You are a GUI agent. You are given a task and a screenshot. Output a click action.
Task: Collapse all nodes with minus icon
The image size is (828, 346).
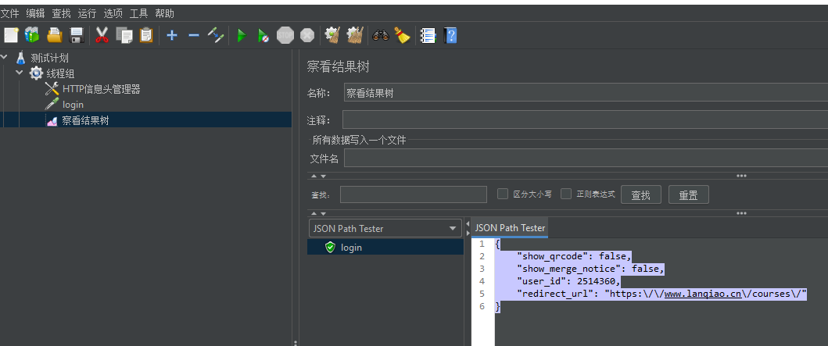pos(194,35)
